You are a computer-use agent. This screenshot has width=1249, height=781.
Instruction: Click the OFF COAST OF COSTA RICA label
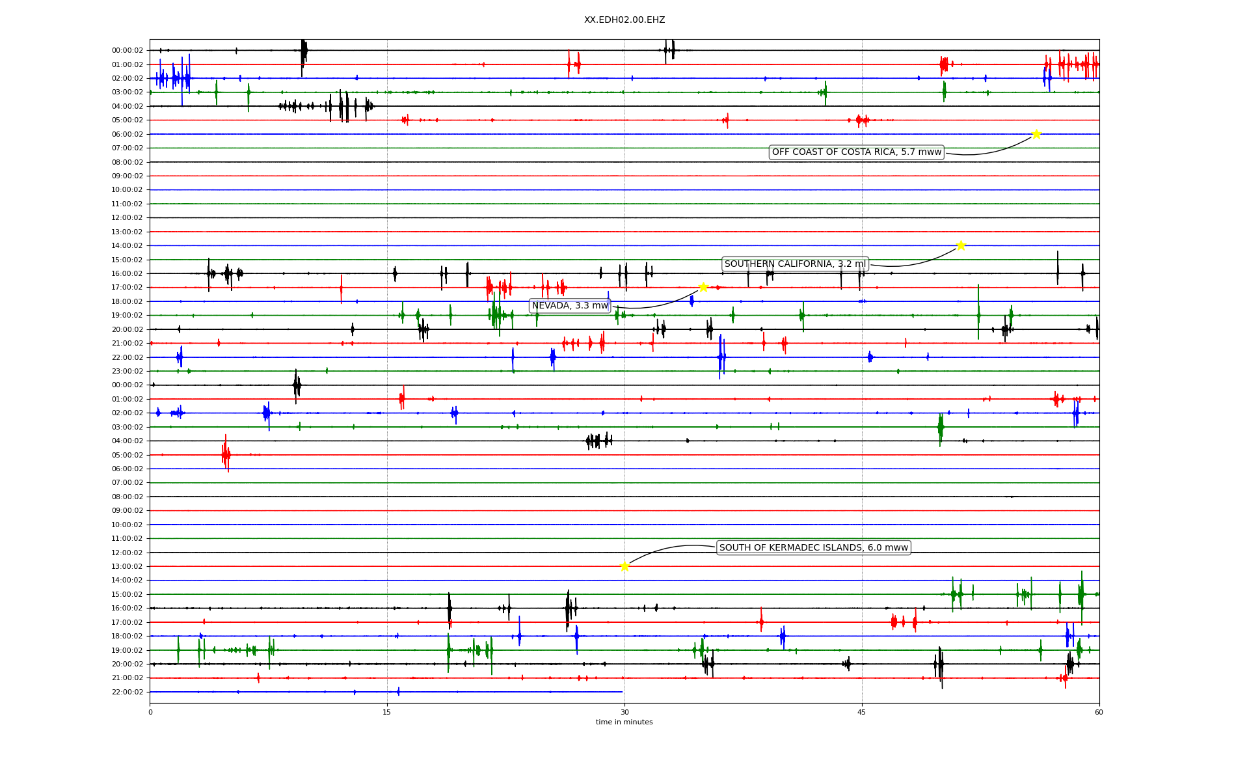tap(856, 152)
